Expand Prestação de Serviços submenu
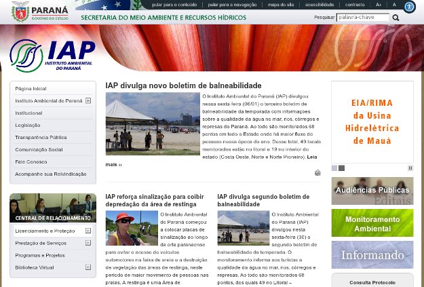 click(88, 243)
